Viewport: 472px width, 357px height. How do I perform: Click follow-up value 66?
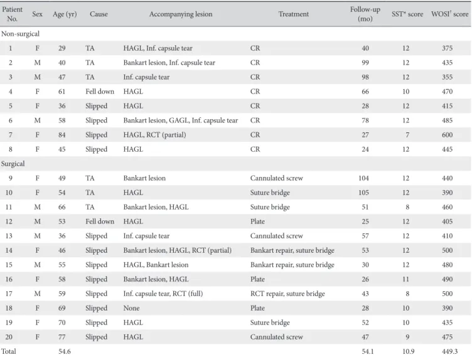365,92
